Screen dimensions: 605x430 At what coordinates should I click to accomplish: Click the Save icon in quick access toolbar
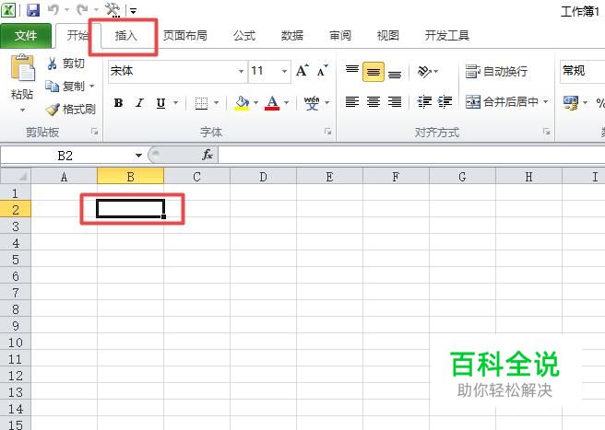pyautogui.click(x=33, y=10)
